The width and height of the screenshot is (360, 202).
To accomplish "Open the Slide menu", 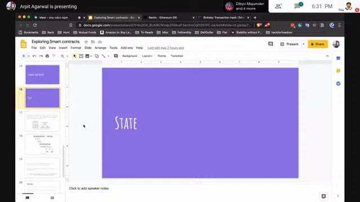I will pyautogui.click(x=88, y=48).
